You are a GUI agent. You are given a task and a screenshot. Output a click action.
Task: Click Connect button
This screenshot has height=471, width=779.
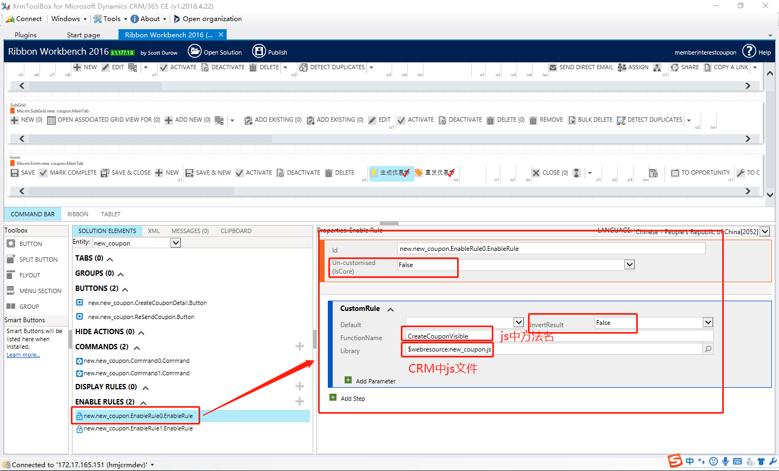point(24,18)
